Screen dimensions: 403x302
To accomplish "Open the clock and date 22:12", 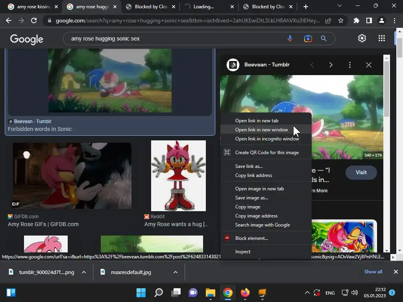I will (x=375, y=293).
